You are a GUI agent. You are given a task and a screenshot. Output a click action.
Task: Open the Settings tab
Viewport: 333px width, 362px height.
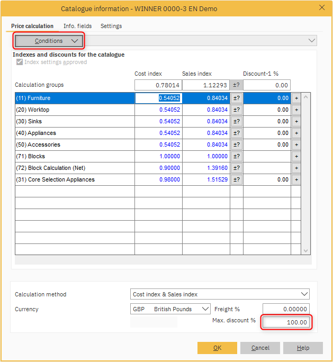click(x=111, y=26)
